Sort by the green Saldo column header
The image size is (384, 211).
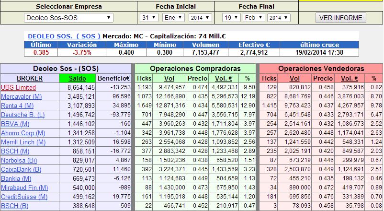pyautogui.click(x=78, y=79)
